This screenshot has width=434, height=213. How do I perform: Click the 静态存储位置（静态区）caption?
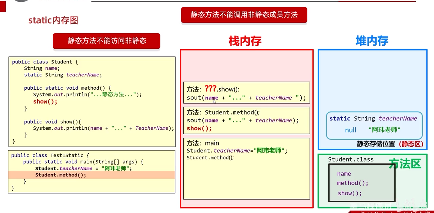click(390, 144)
